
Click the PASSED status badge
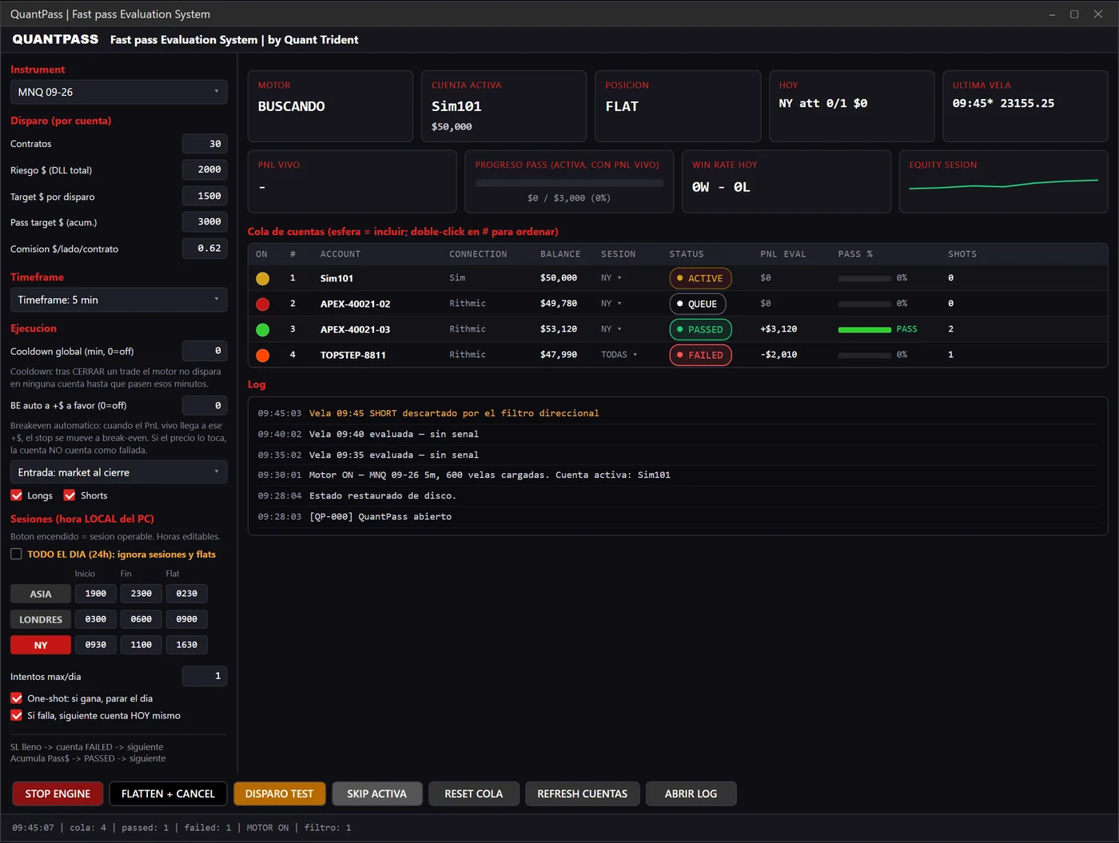click(x=700, y=329)
